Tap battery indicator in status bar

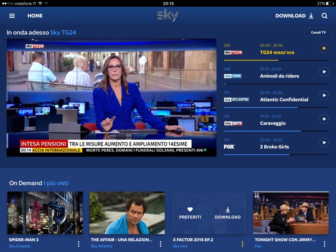[x=330, y=4]
